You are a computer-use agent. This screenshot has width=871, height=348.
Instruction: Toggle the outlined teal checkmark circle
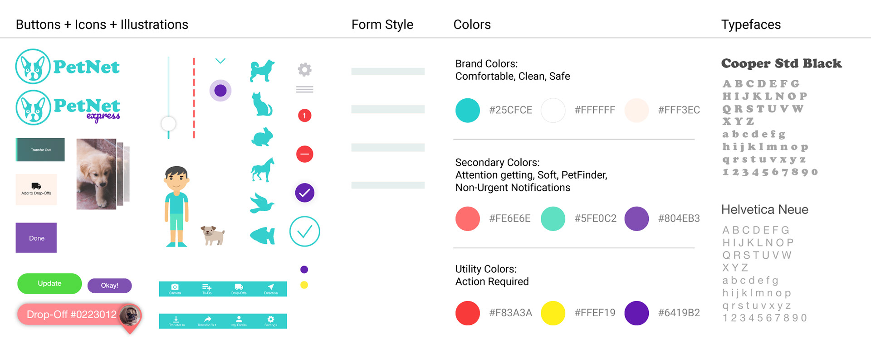(305, 232)
